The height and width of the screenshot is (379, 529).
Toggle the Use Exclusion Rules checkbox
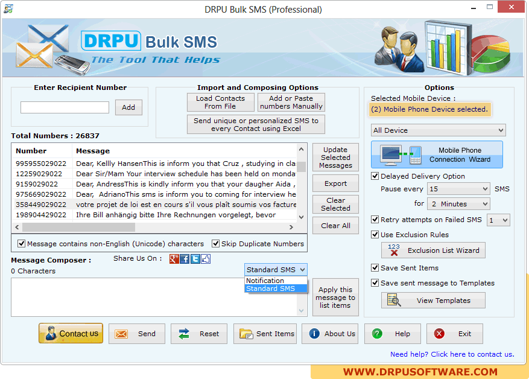pyautogui.click(x=375, y=235)
